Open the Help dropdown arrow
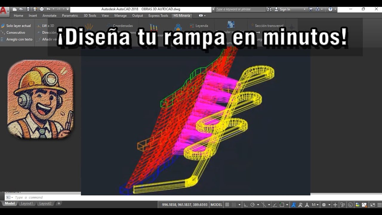Viewport: 382px width, 215px height. pos(335,9)
